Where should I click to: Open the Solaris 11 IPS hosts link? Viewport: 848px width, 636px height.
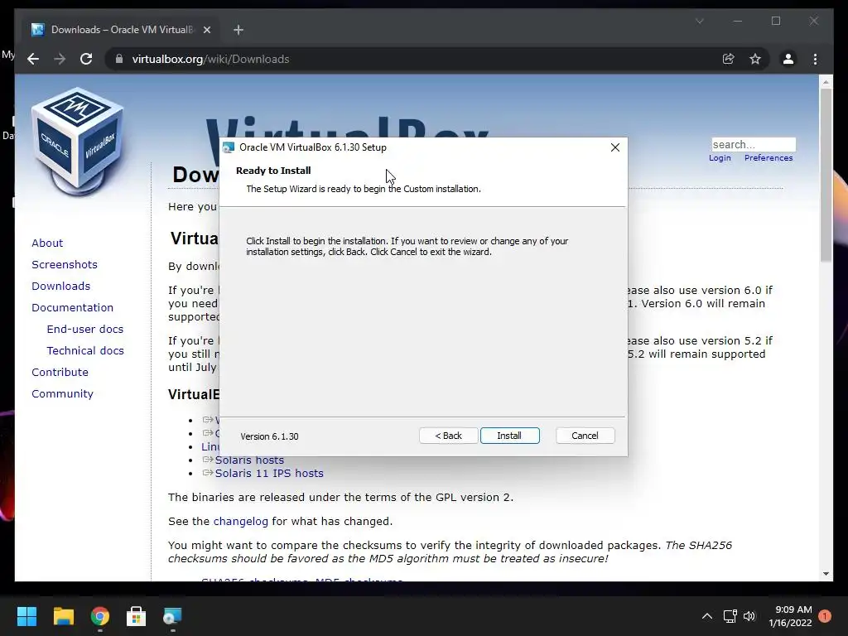[x=269, y=473]
